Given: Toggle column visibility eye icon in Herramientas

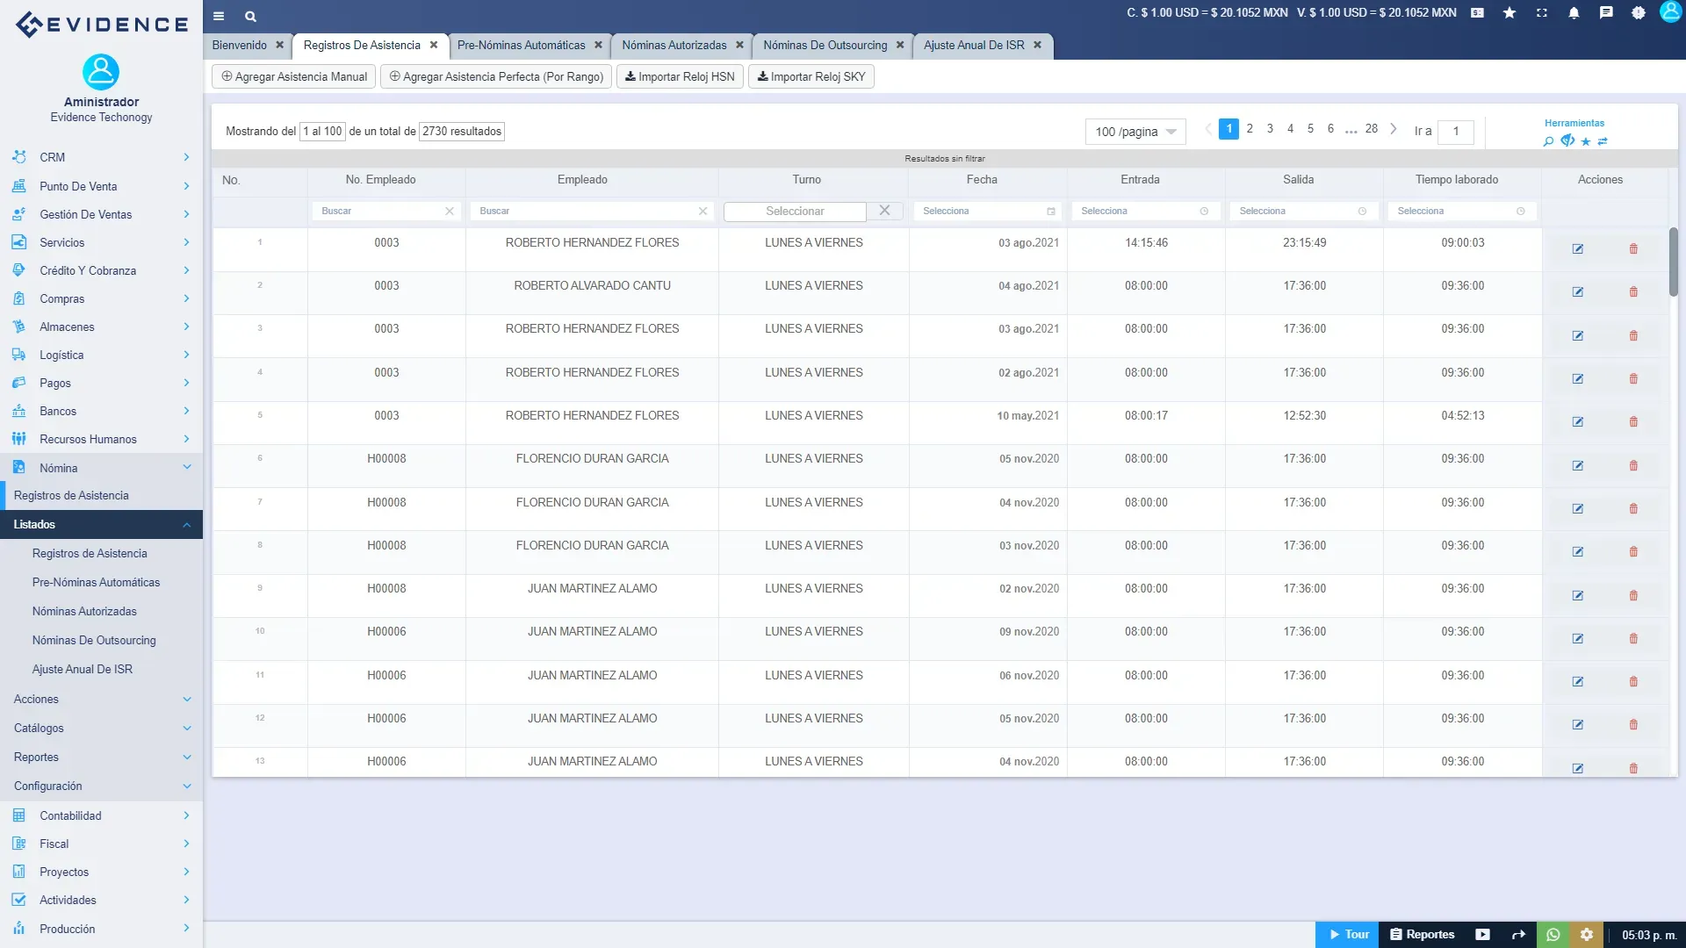Looking at the screenshot, I should click(x=1567, y=140).
